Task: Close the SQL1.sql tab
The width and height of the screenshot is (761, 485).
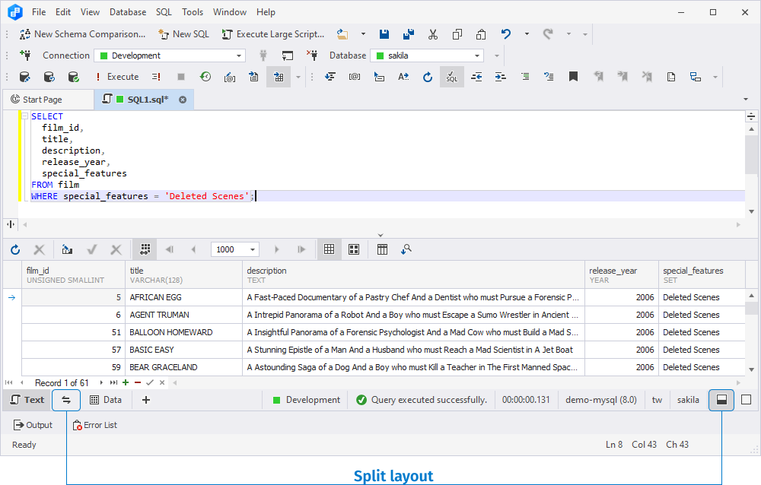Action: click(x=183, y=100)
